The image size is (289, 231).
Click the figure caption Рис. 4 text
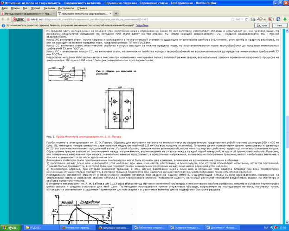[x=116, y=72]
